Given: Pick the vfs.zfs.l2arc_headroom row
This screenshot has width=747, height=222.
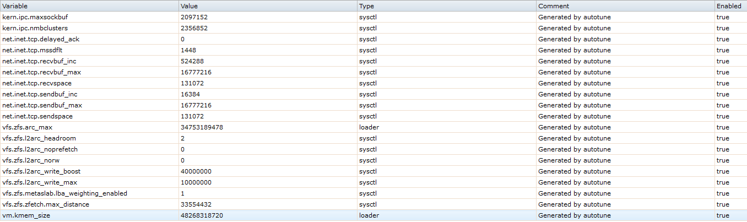Looking at the screenshot, I should (39, 138).
